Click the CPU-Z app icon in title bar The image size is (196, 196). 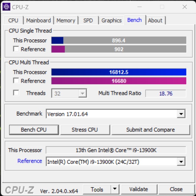coord(6,7)
